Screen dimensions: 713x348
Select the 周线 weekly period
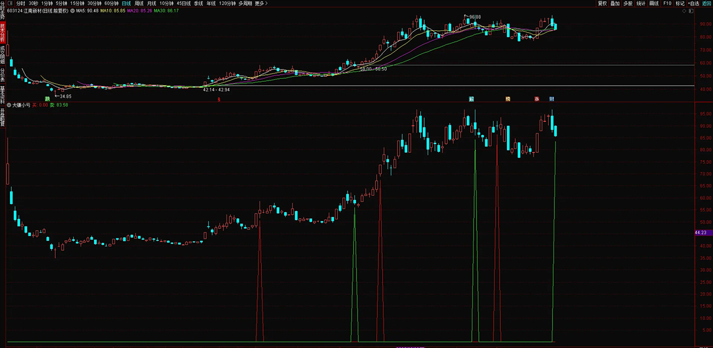tap(140, 3)
